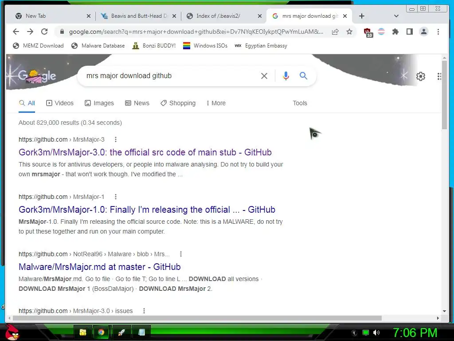Open the uBlock extension with badge 10

coord(368,32)
